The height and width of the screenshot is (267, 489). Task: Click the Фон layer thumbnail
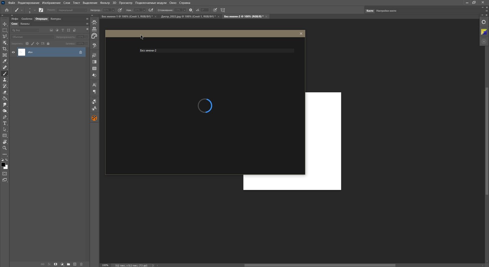(x=22, y=52)
